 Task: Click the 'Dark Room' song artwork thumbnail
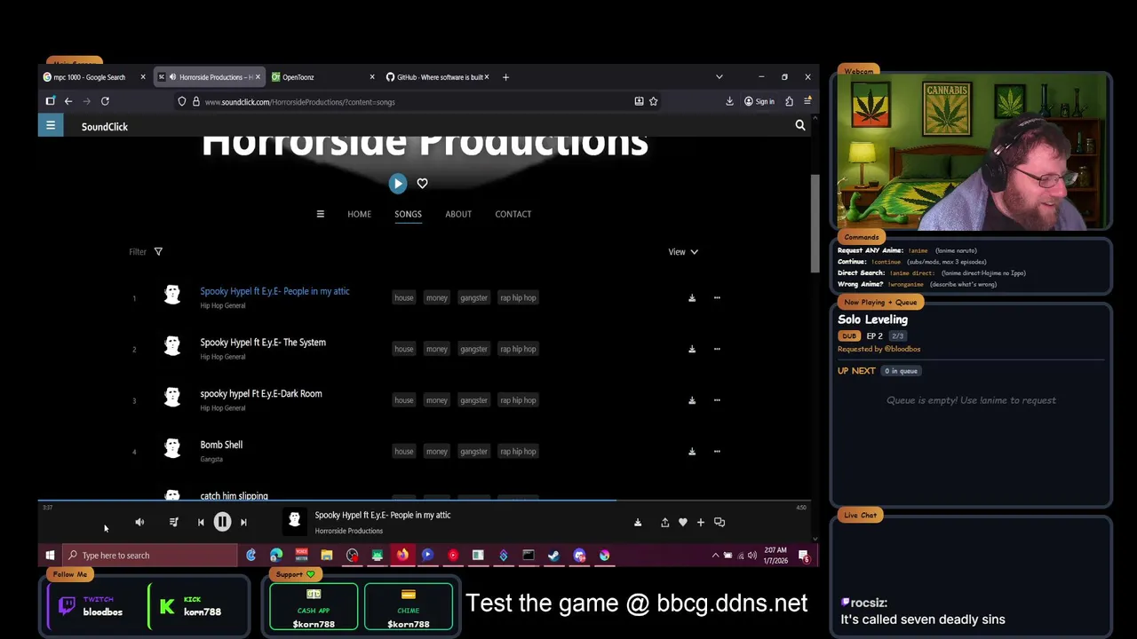[172, 397]
